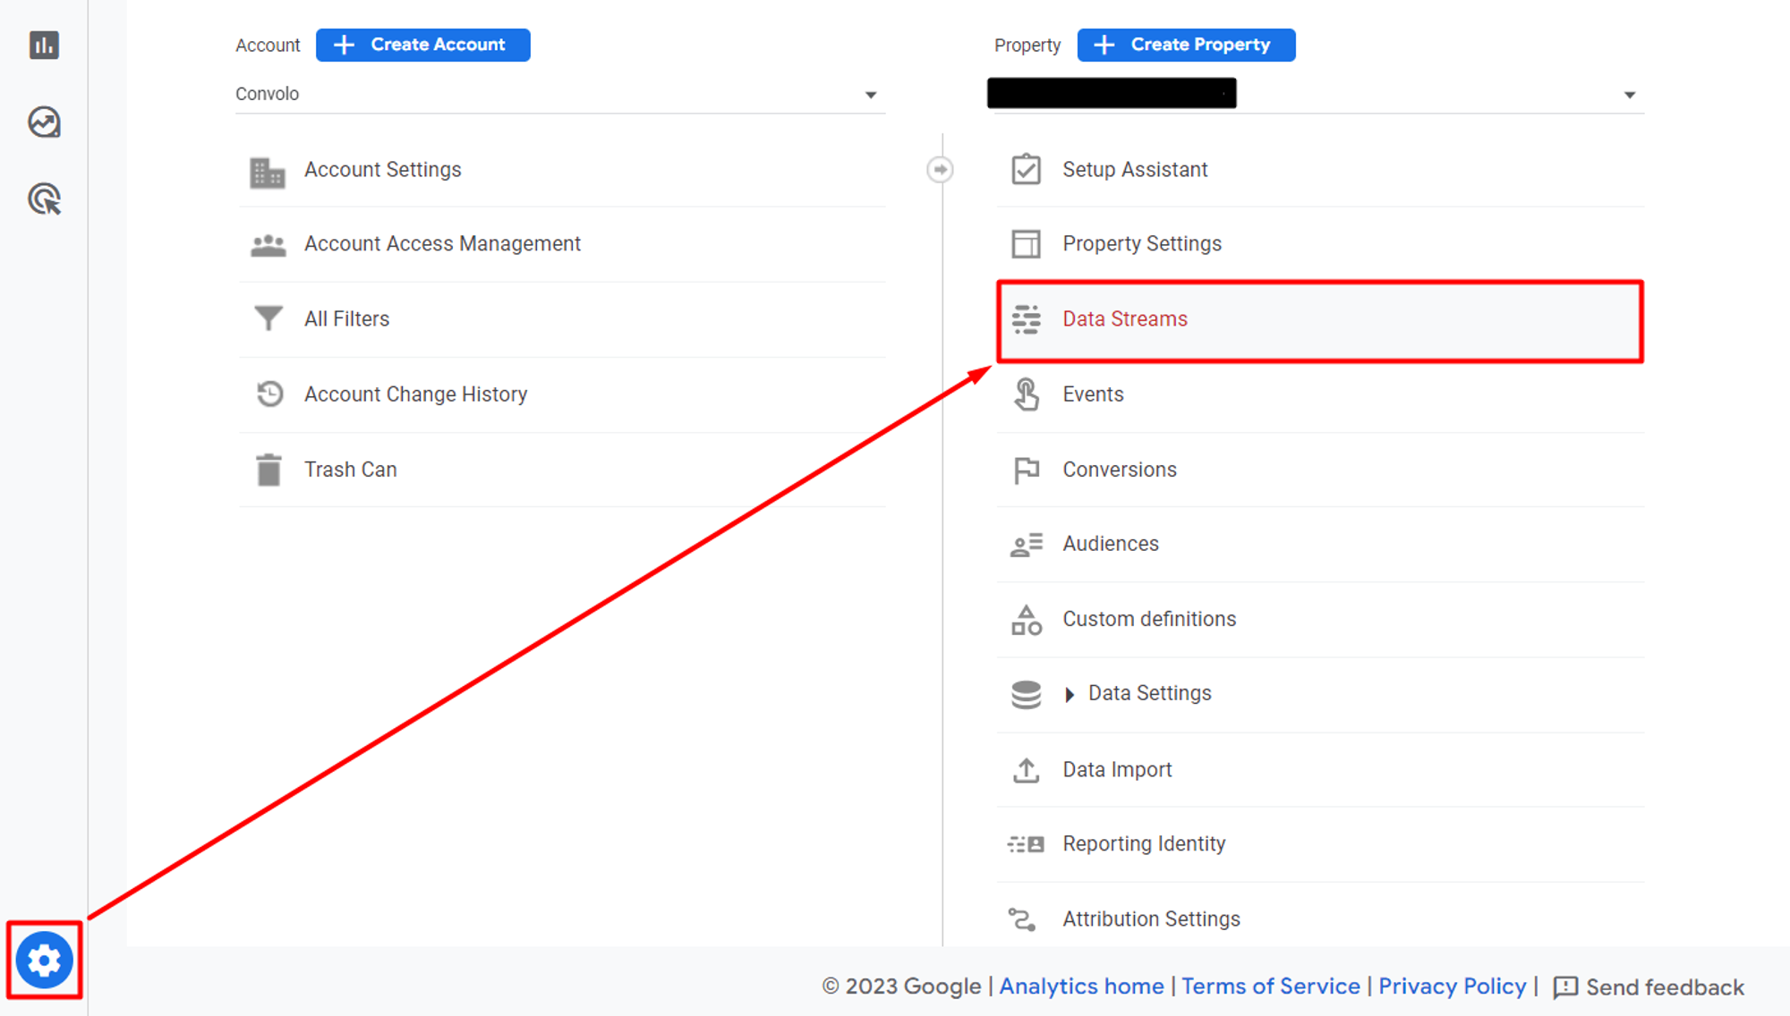Click the Data Settings database icon
1790x1016 pixels.
(x=1026, y=695)
